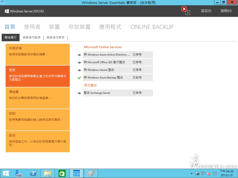Open the 說明 panel in sidebar

pyautogui.click(x=38, y=120)
